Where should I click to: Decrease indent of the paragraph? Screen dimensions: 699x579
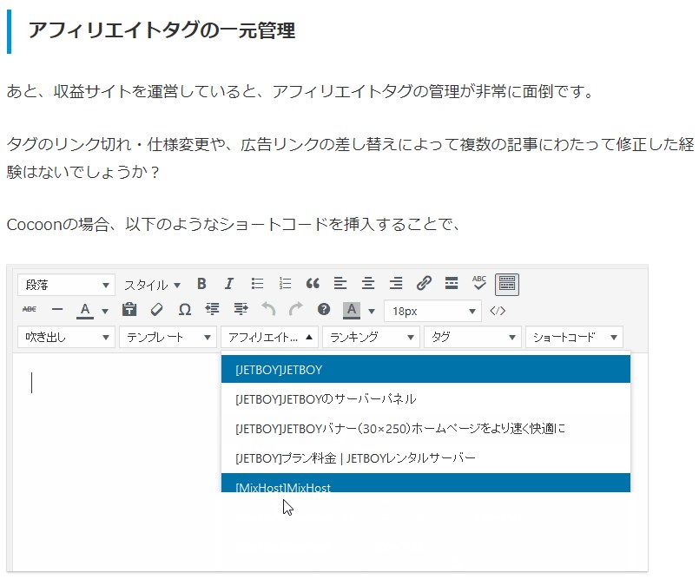tap(212, 309)
